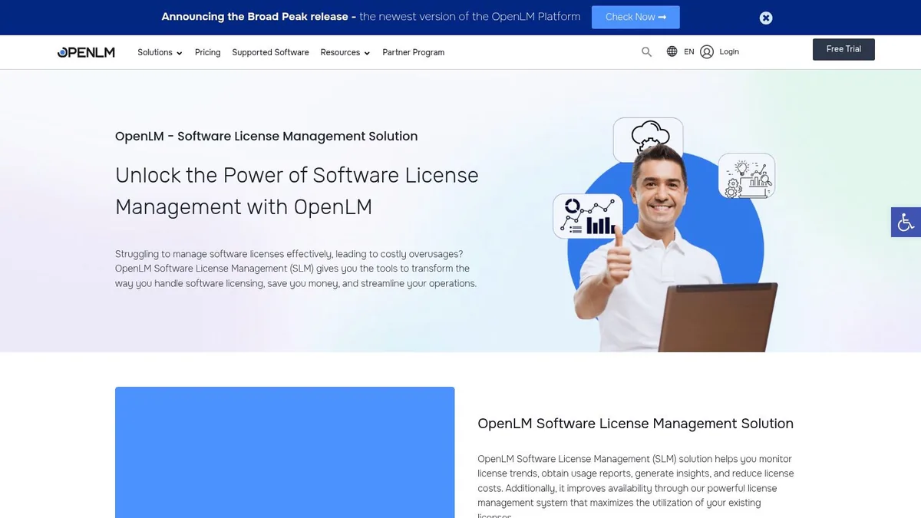Expand the Resources dropdown menu
Screen dimensions: 921x518
click(345, 52)
